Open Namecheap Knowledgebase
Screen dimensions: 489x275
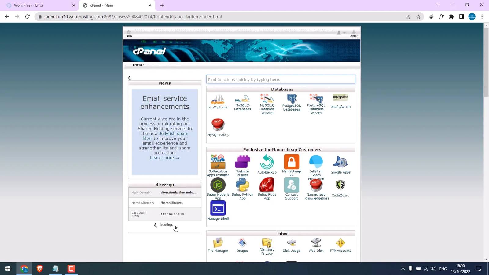point(317,189)
